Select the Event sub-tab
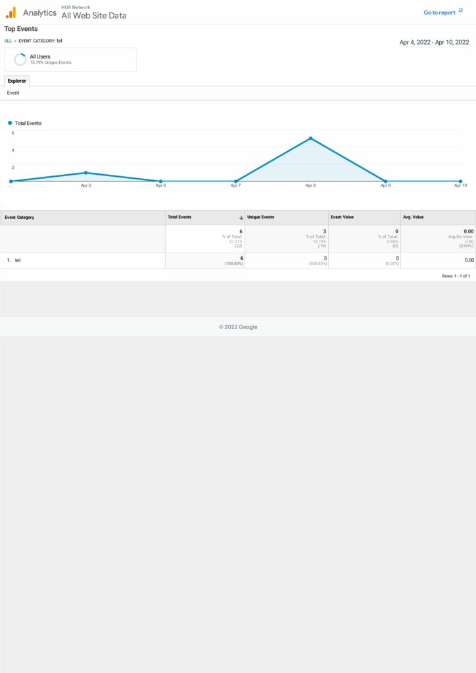The image size is (476, 673). tap(13, 93)
